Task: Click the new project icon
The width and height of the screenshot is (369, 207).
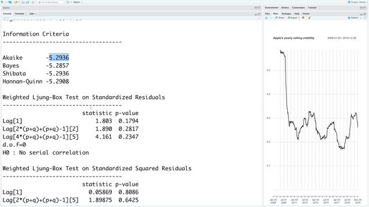Action: pos(10,2)
